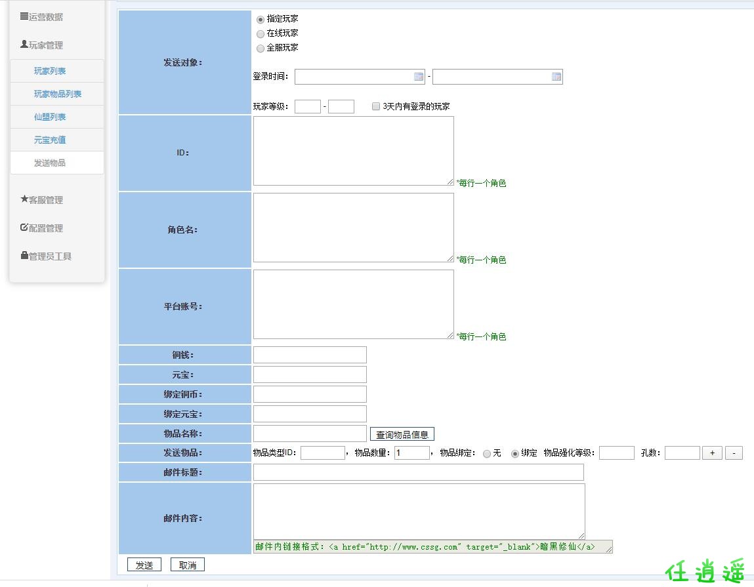Screen dimensions: 754x587
Task: Focus the 绑定铜币 input field
Action: coord(310,394)
